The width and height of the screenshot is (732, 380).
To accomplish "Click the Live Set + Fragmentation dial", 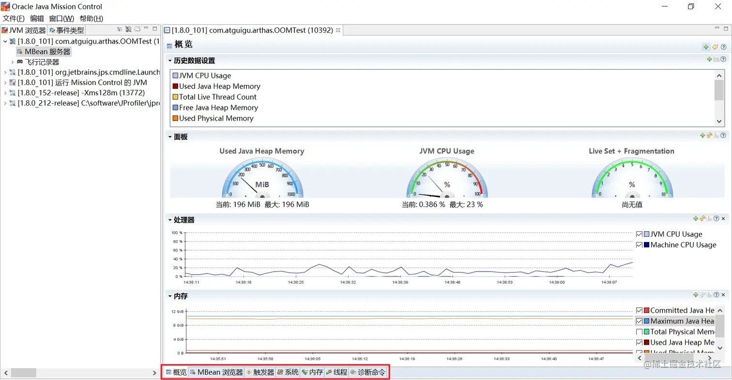I will click(x=632, y=177).
